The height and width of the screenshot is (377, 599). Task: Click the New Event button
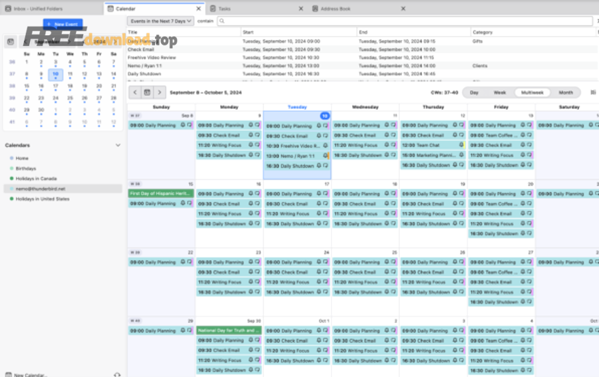[63, 24]
